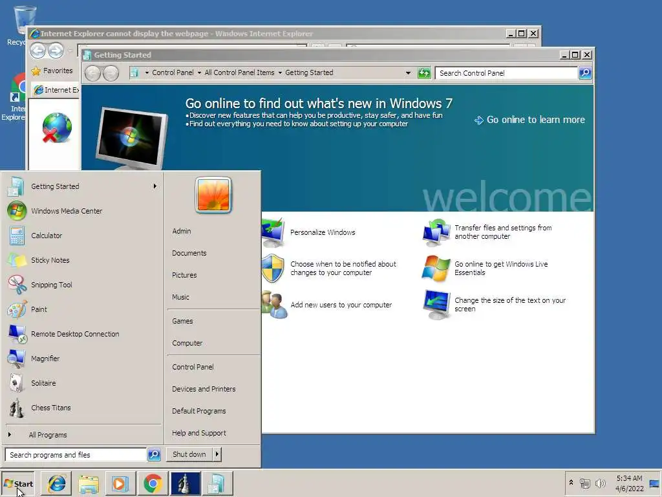The width and height of the screenshot is (662, 497).
Task: Open Help and Support
Action: coord(199,433)
